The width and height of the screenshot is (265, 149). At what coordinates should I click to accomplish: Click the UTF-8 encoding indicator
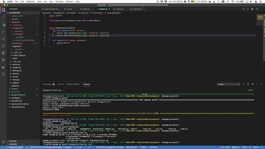[244, 147]
